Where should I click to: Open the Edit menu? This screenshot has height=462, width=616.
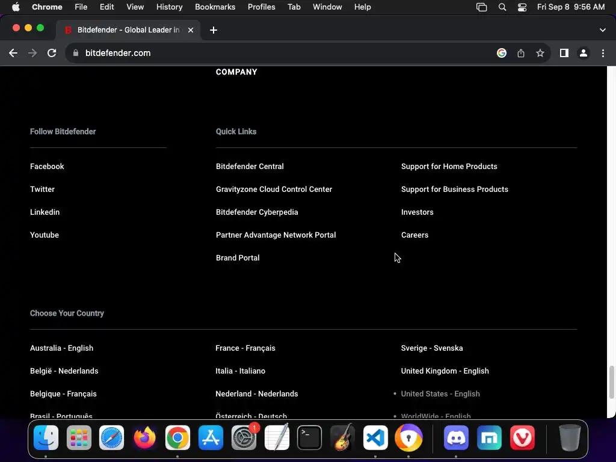pyautogui.click(x=106, y=7)
